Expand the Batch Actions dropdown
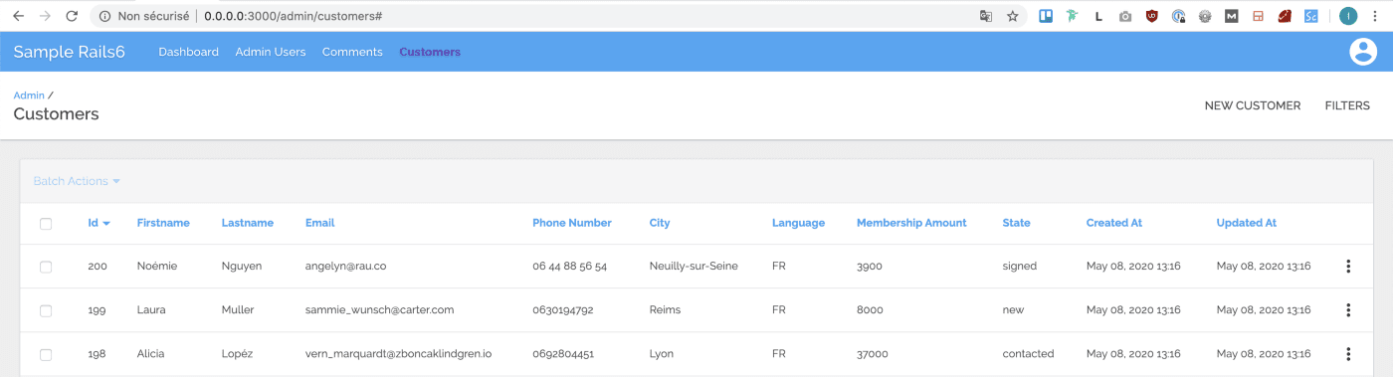This screenshot has height=377, width=1393. point(77,181)
